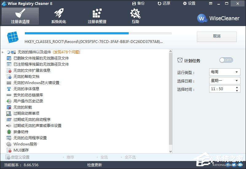Select 已删除文件残留的无效路径及文件 row text
This screenshot has width=246, height=169.
[41, 58]
